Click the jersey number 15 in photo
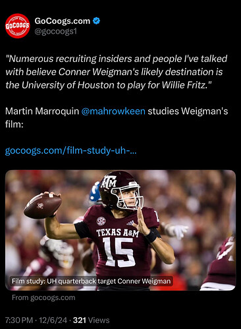The height and width of the screenshot is (329, 241). 118,252
